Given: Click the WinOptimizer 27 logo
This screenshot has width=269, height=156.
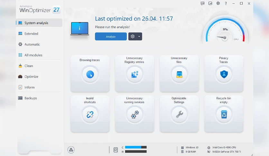Looking at the screenshot, I should coord(40,10).
